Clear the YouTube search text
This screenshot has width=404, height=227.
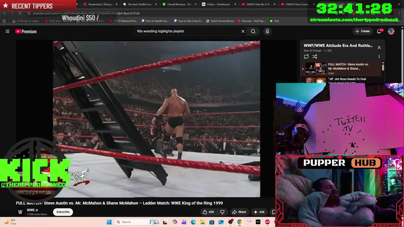pyautogui.click(x=243, y=31)
